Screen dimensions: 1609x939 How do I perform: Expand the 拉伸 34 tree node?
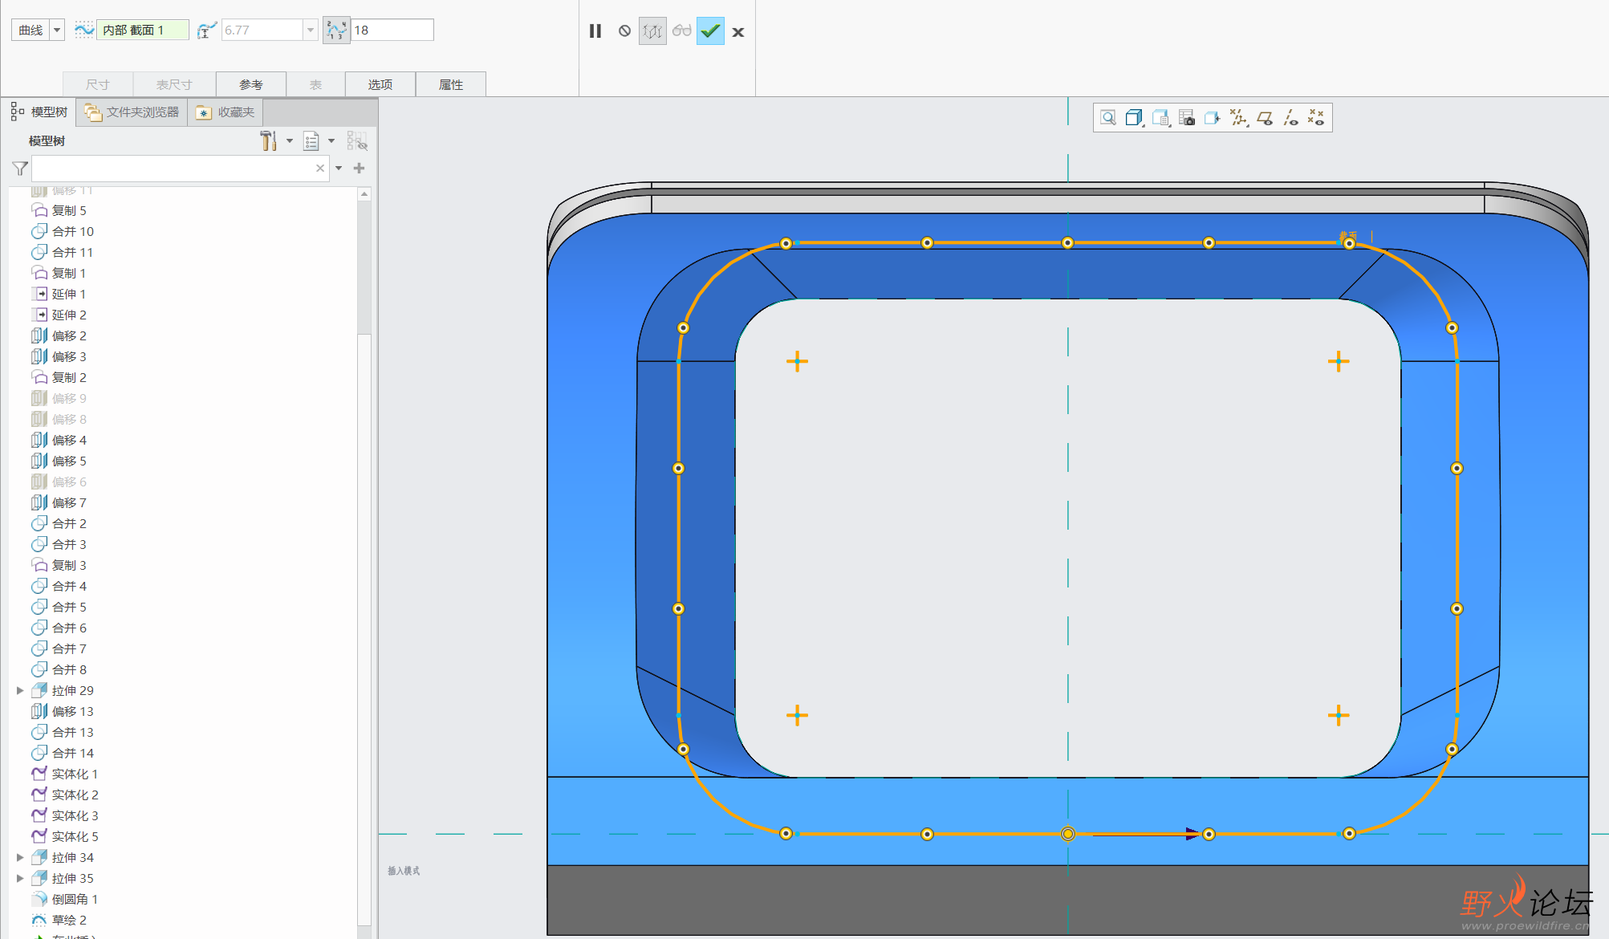(x=20, y=857)
